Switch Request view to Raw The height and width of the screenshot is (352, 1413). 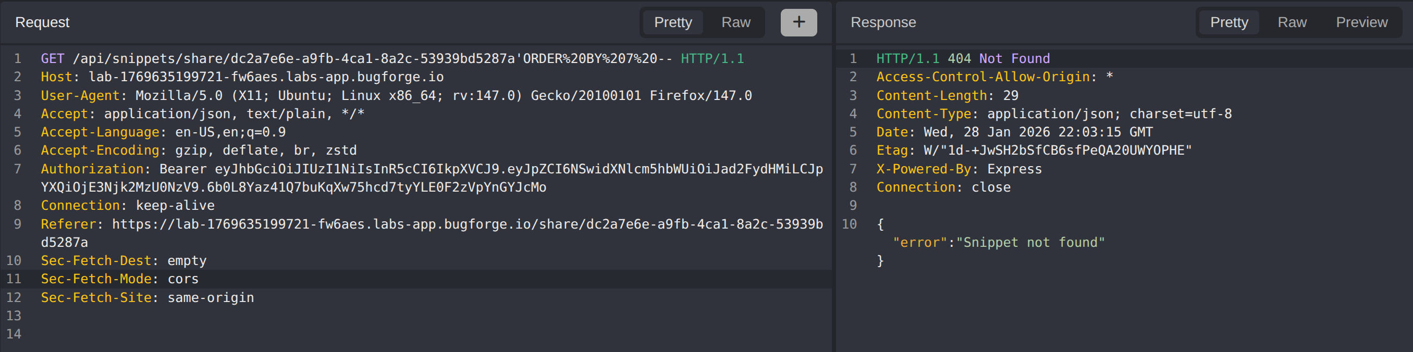pyautogui.click(x=735, y=22)
